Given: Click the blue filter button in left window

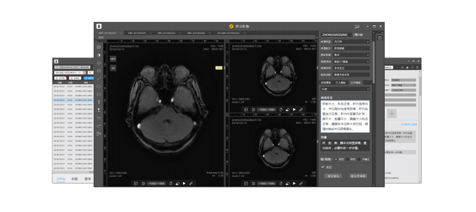Looking at the screenshot, I should click(88, 78).
